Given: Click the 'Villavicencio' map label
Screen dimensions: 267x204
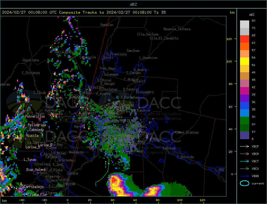Looking at the screenshot, I should (x=66, y=52).
